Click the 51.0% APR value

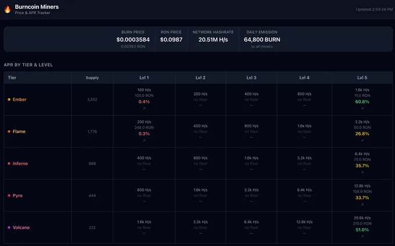point(362,230)
